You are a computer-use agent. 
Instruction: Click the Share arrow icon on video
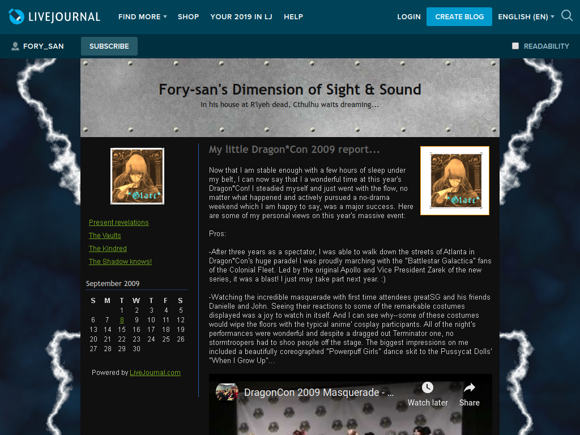click(470, 387)
